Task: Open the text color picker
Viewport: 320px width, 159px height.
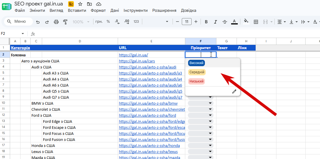Action: click(234, 22)
